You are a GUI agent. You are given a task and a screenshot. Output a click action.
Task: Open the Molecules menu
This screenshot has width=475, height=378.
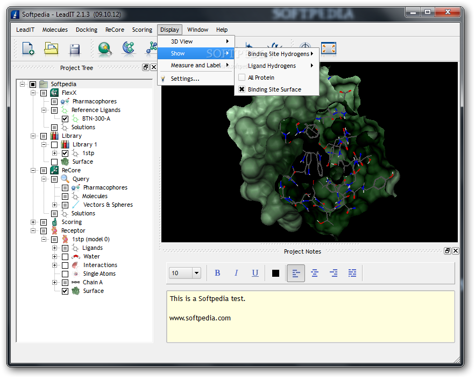click(x=55, y=30)
